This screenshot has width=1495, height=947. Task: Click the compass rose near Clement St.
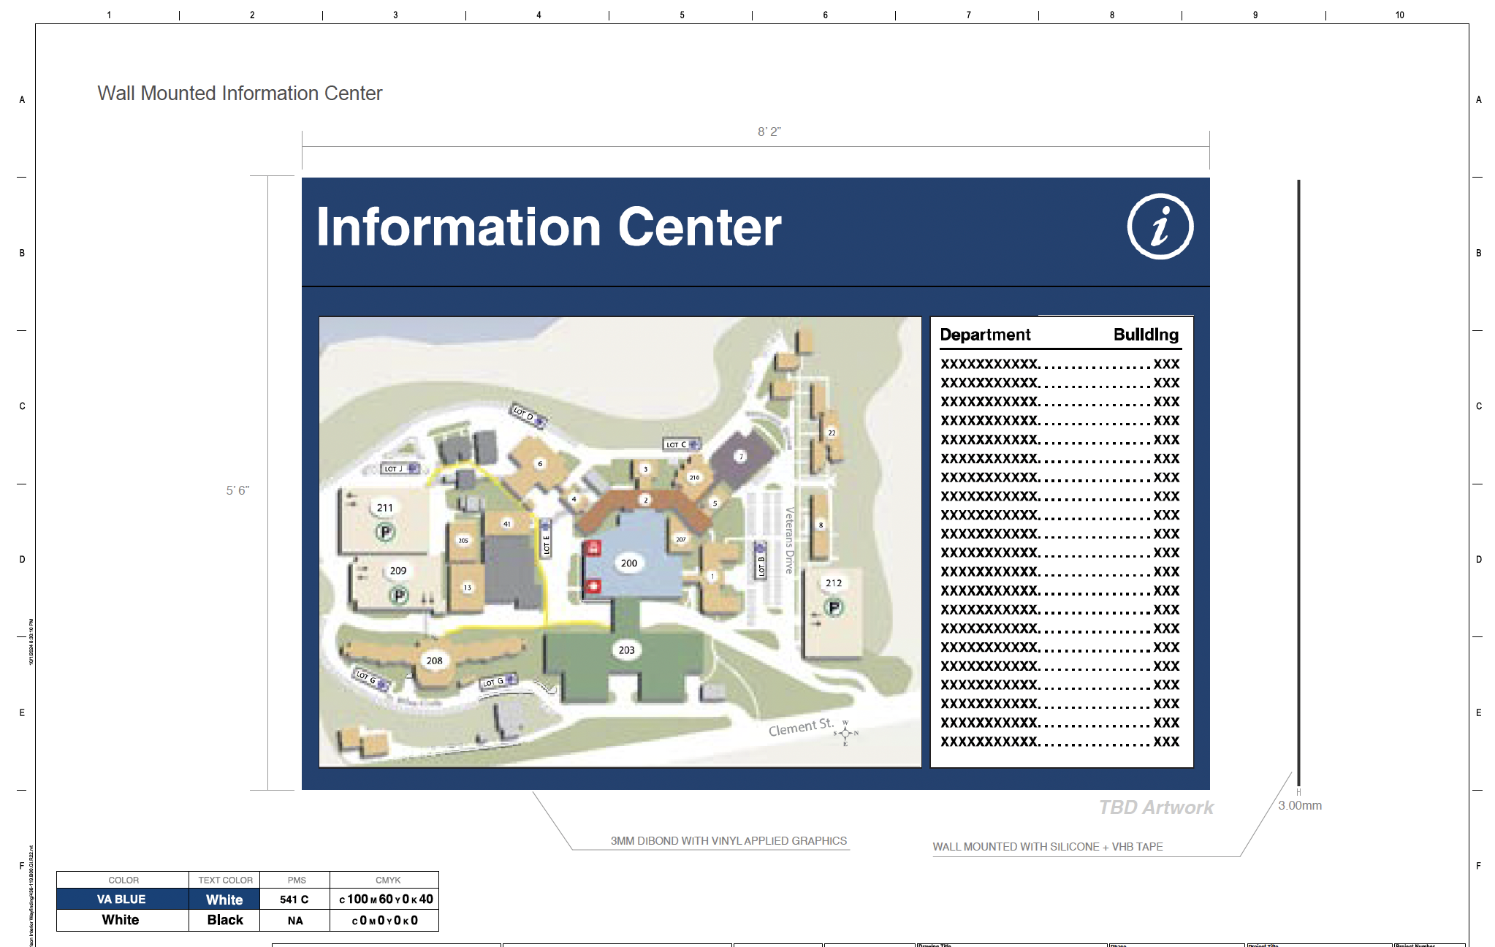click(845, 733)
